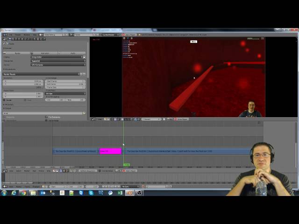Open Help menu in Info header

click(35, 35)
